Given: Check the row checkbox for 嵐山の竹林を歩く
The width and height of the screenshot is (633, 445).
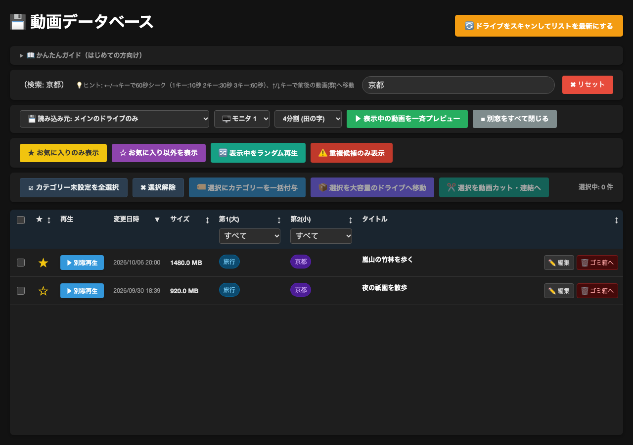Looking at the screenshot, I should pos(21,263).
